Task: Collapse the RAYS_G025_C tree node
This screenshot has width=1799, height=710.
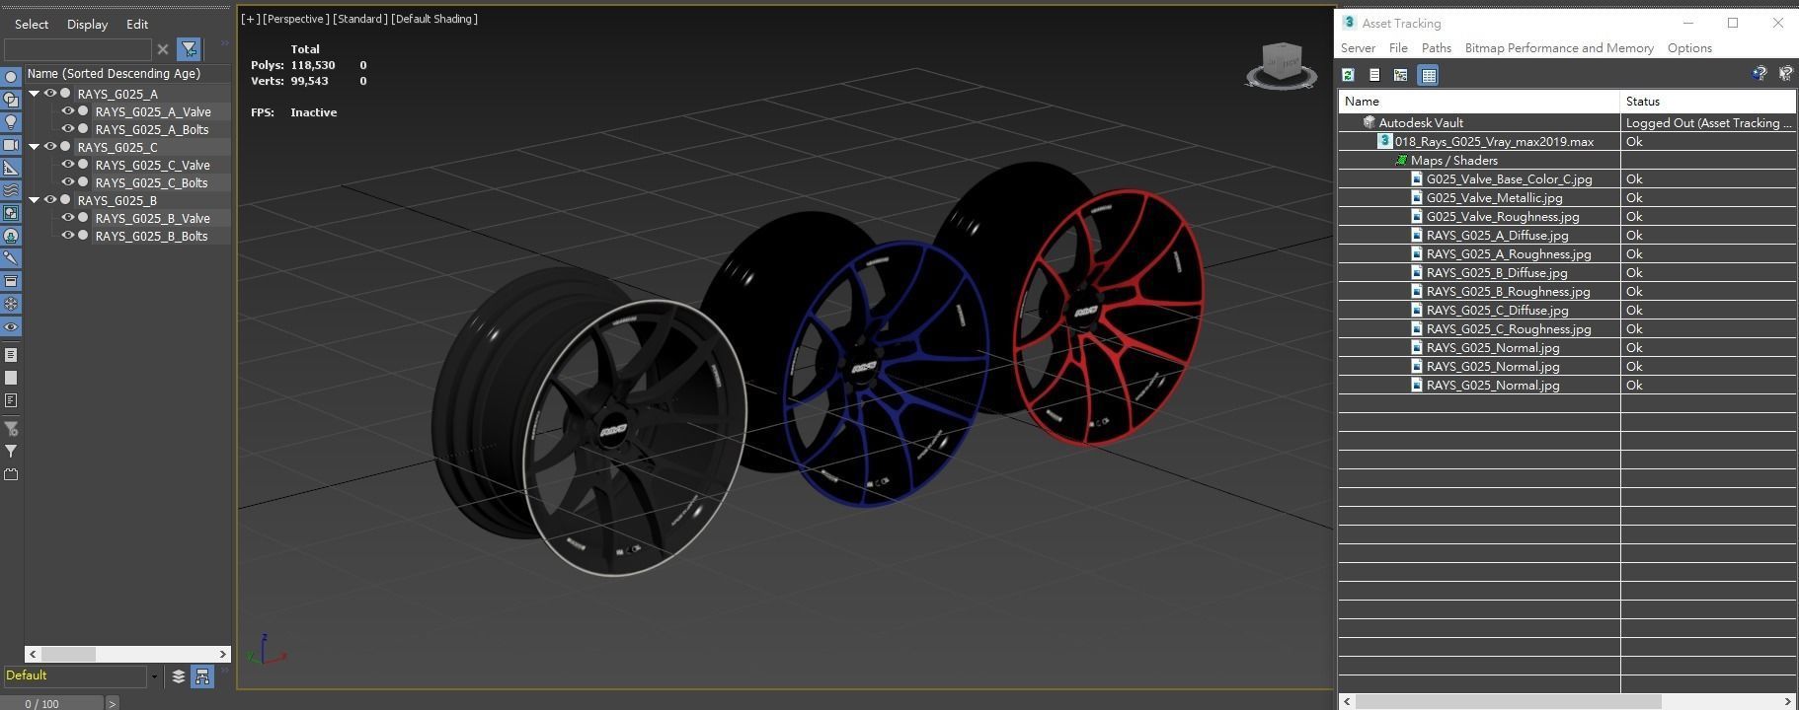Action: (x=35, y=147)
